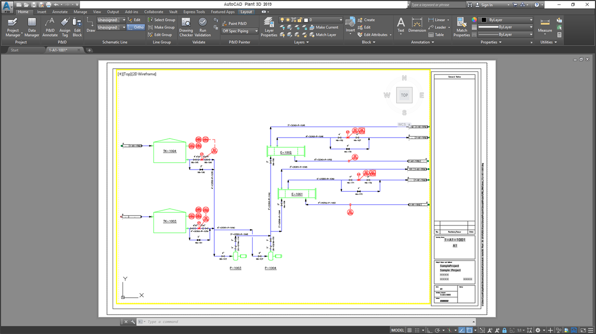Toggle grid display in status bar
Screen dimensions: 596x334
410,330
